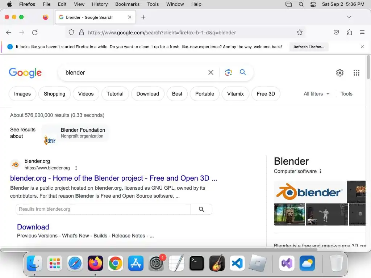
Task: Open the Blender logo image in knowledge panel
Action: (x=310, y=192)
